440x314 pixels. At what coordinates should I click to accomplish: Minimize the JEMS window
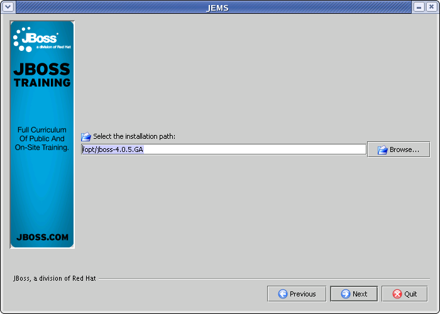[x=419, y=7]
